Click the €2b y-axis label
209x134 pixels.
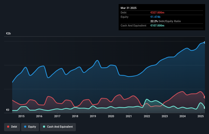[x=8, y=33]
